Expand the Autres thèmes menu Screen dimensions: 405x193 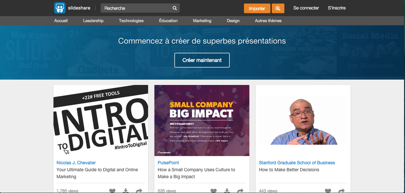268,21
